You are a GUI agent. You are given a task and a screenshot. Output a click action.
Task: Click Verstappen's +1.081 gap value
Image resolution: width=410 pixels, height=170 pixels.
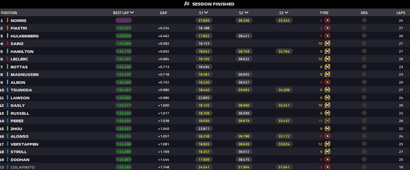point(163,144)
